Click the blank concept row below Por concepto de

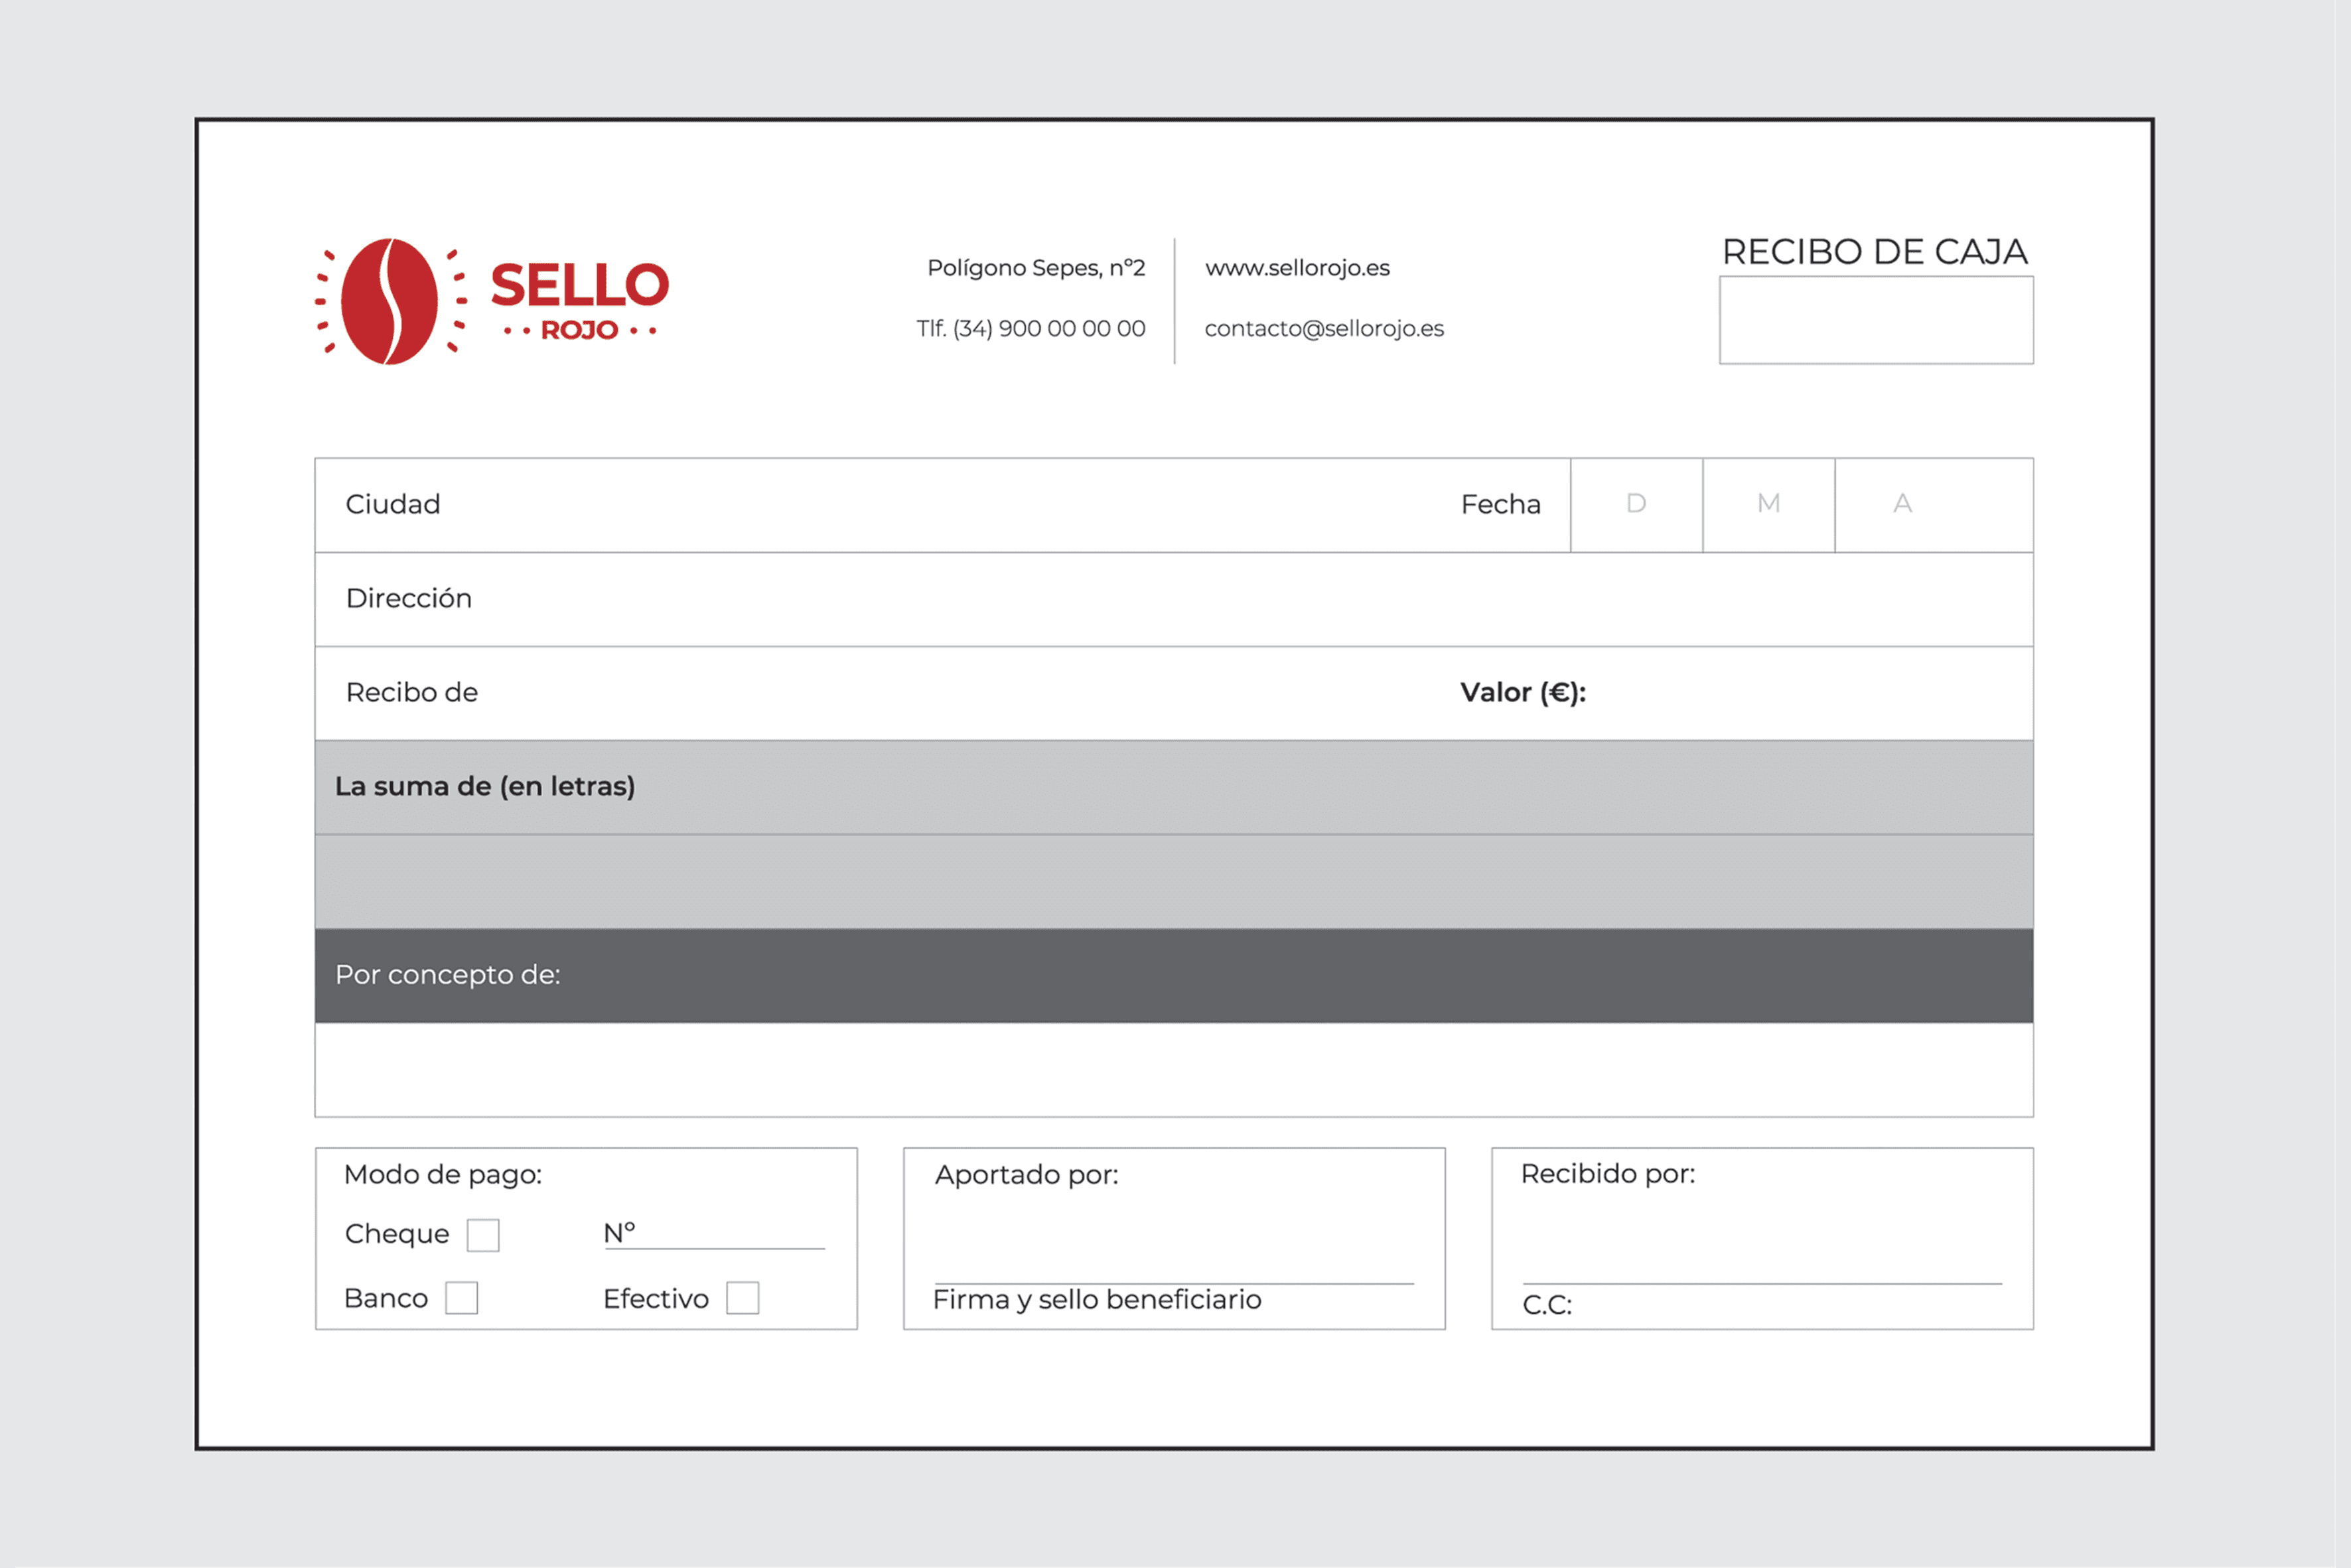[x=1174, y=1069]
